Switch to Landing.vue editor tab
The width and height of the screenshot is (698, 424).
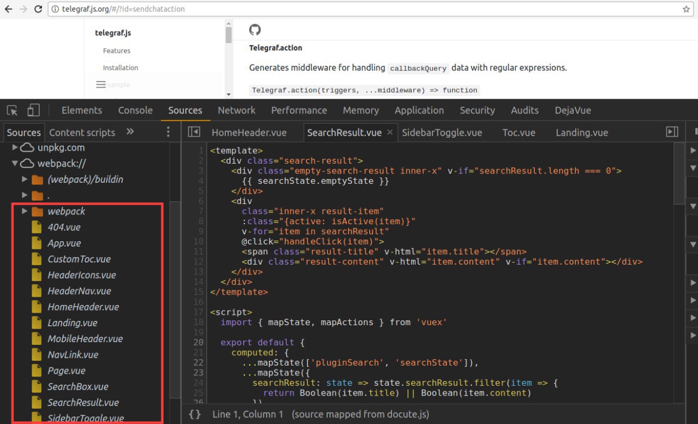(582, 132)
